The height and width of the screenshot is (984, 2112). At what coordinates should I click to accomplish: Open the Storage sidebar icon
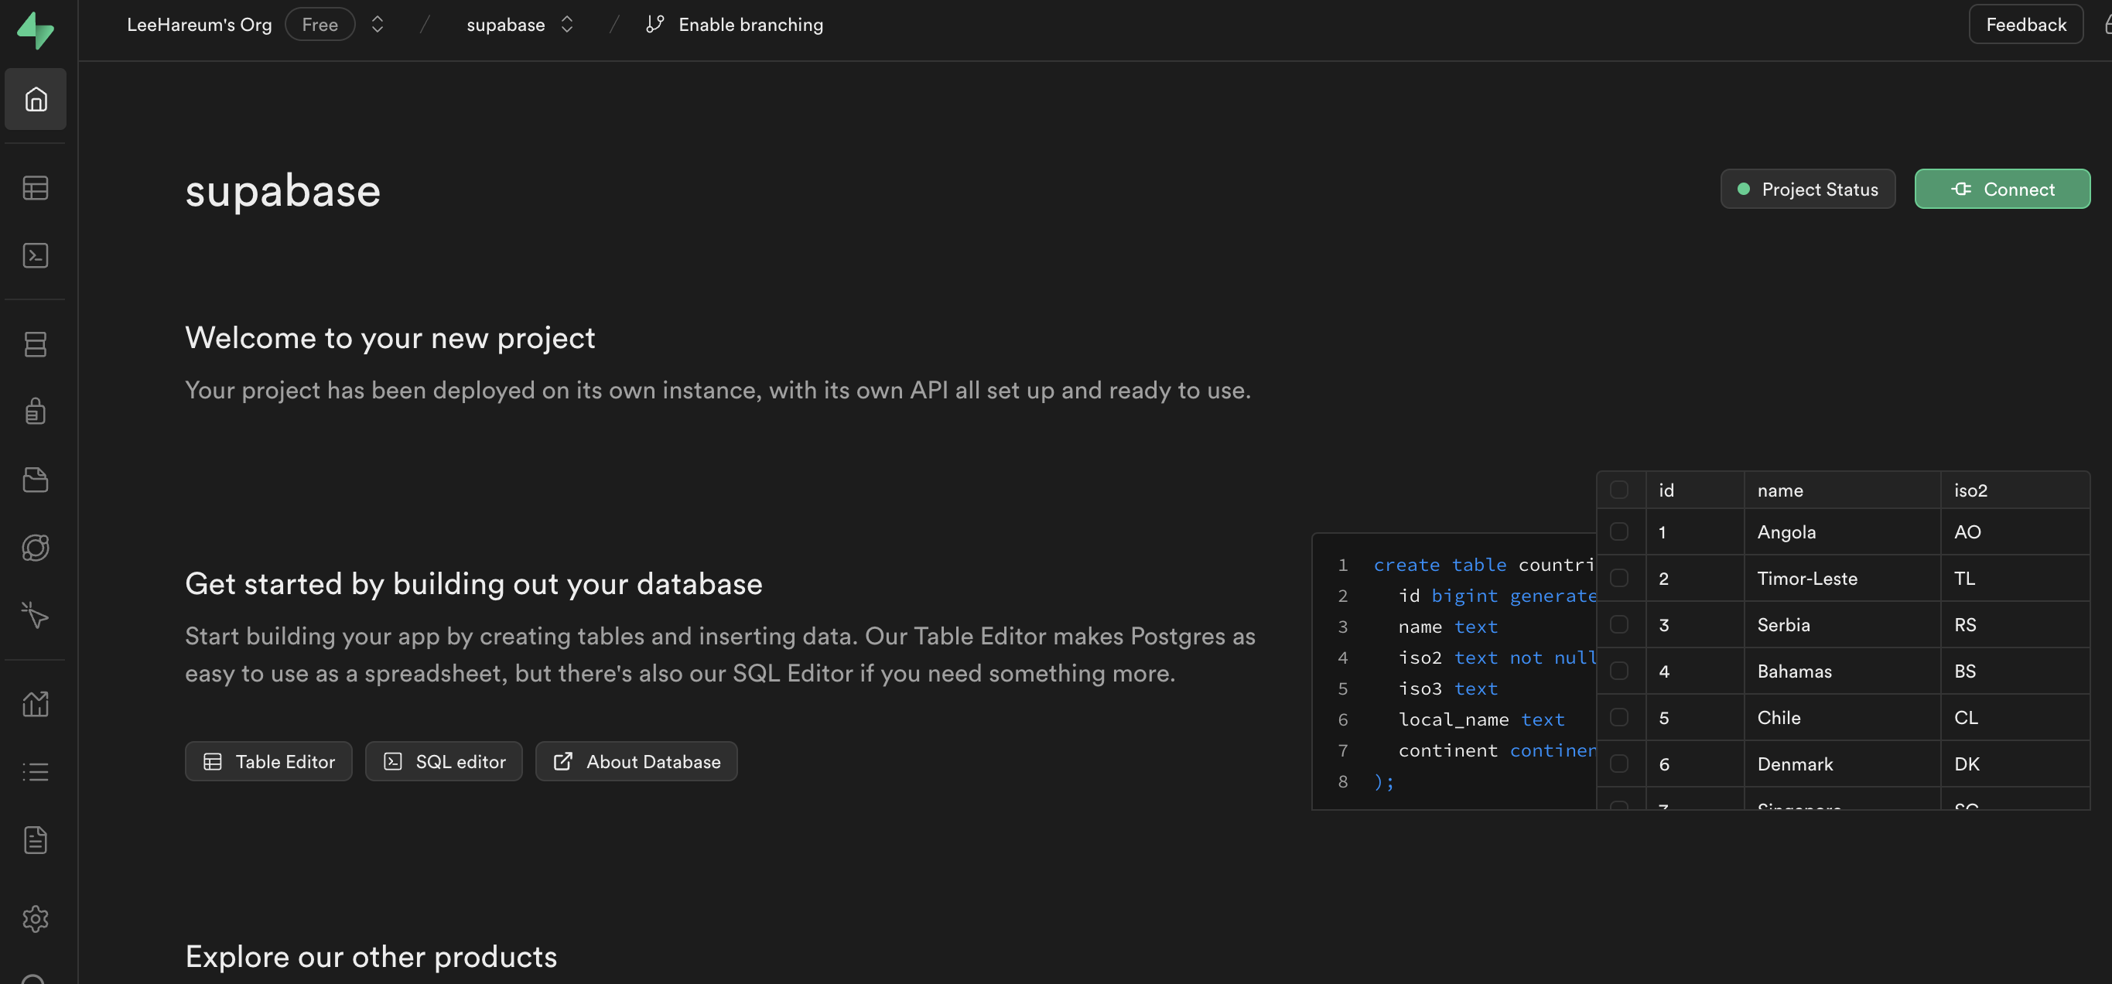pyautogui.click(x=36, y=480)
